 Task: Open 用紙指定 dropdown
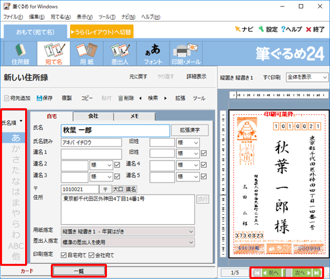128,232
